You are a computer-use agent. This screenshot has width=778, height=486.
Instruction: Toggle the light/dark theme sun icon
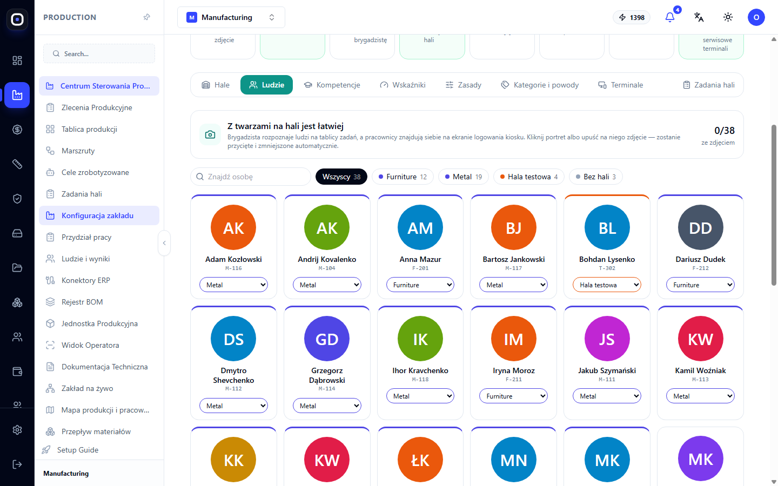coord(728,17)
